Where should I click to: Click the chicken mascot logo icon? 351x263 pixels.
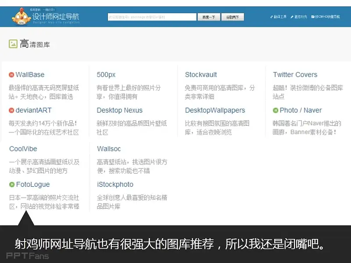(x=21, y=17)
